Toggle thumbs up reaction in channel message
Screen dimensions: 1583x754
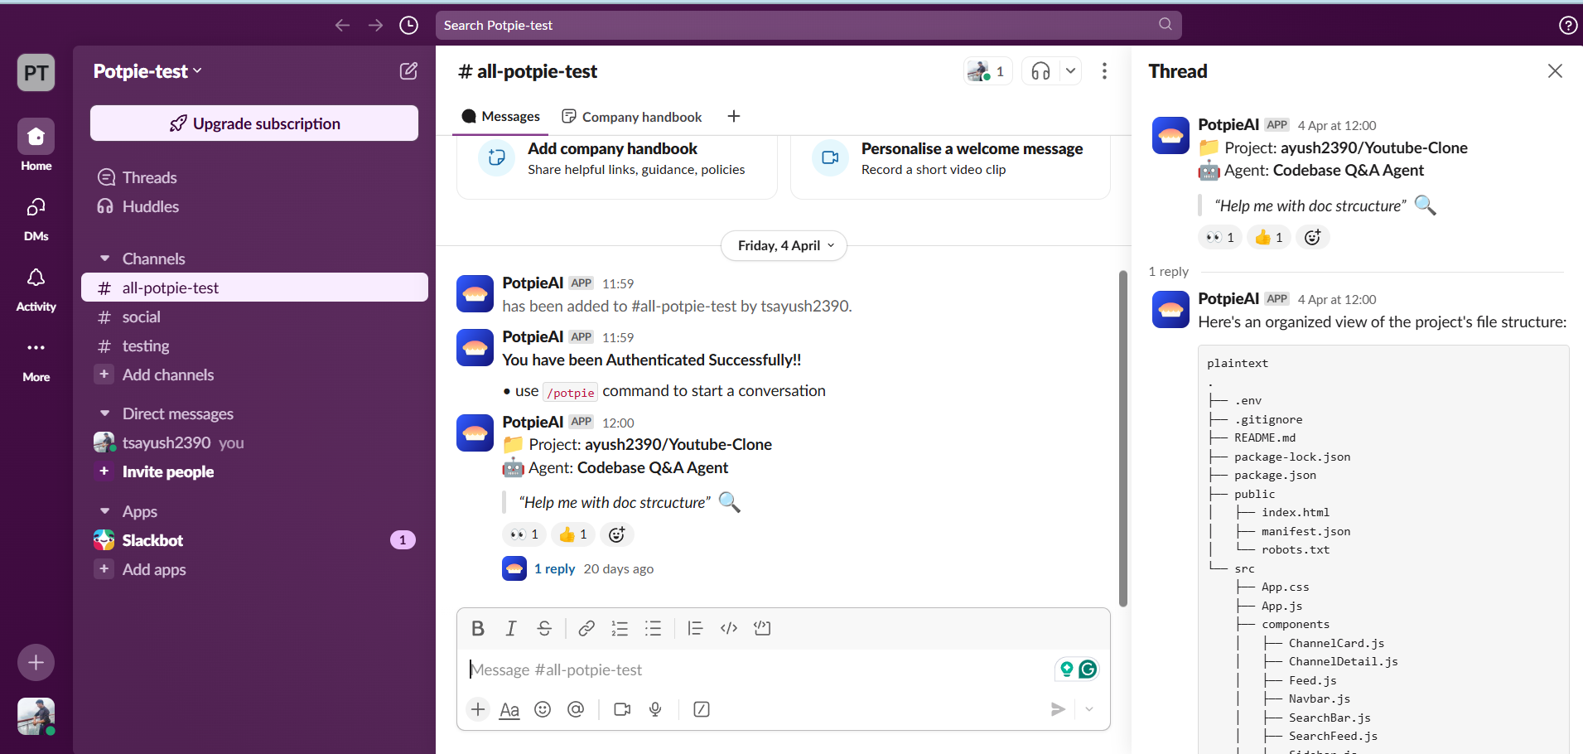coord(573,534)
